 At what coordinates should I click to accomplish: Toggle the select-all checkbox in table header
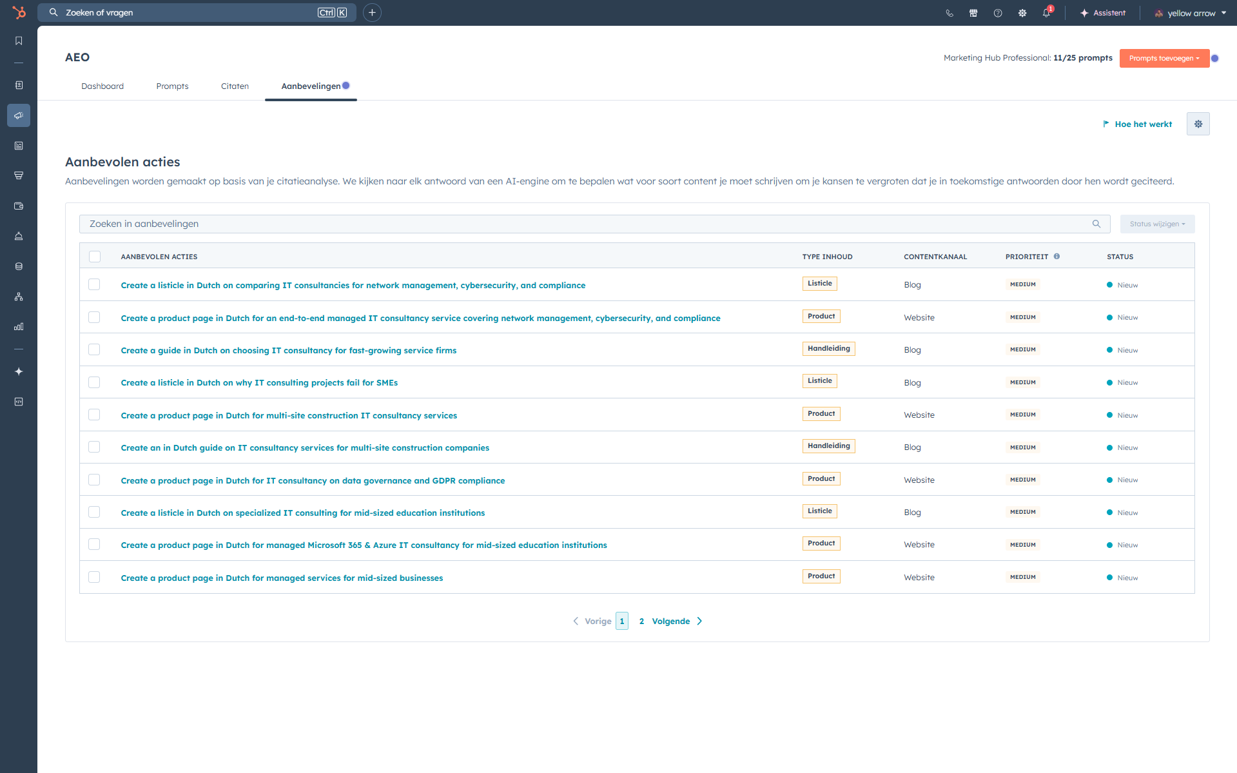tap(95, 257)
